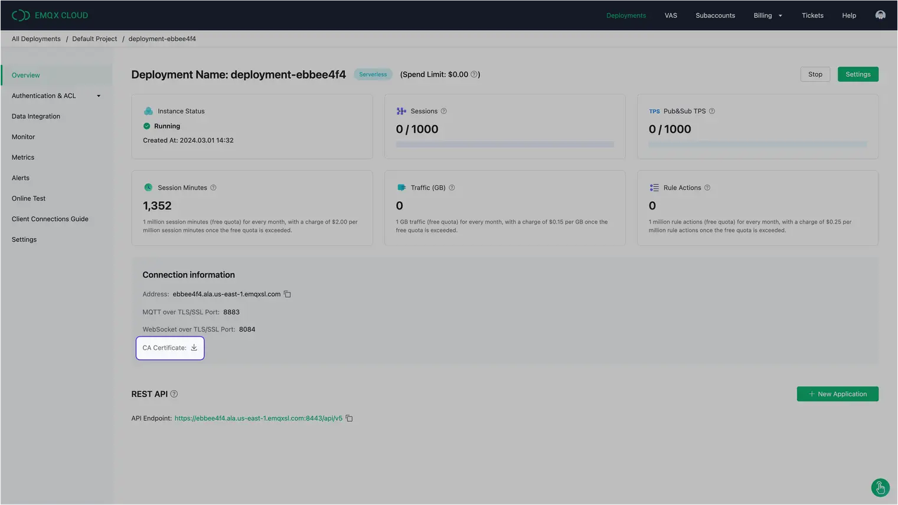Click the Sessions usage progress bar
The height and width of the screenshot is (505, 898).
[x=504, y=144]
